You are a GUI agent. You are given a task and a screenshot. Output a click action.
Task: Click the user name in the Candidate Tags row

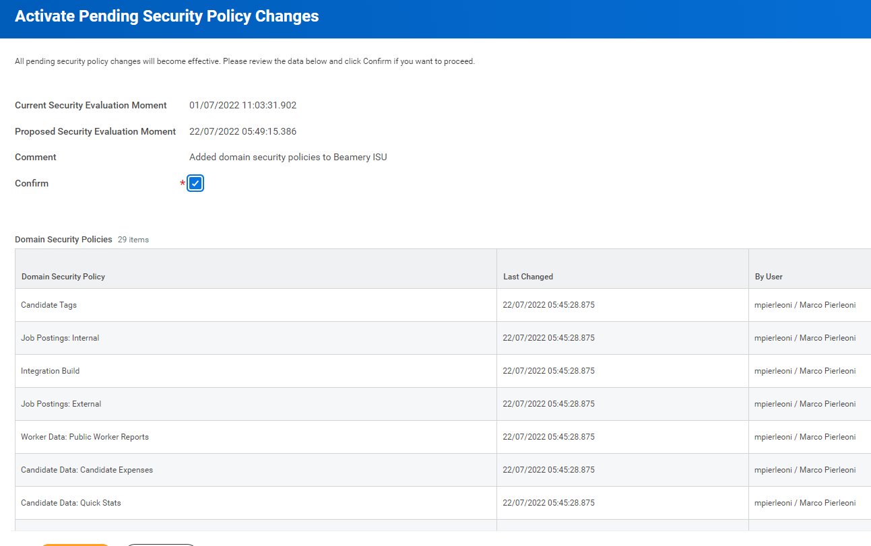pyautogui.click(x=805, y=305)
